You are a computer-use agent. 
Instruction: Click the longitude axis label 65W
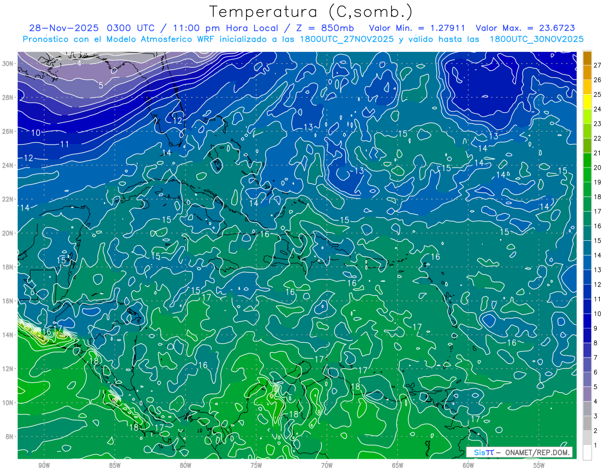click(398, 465)
